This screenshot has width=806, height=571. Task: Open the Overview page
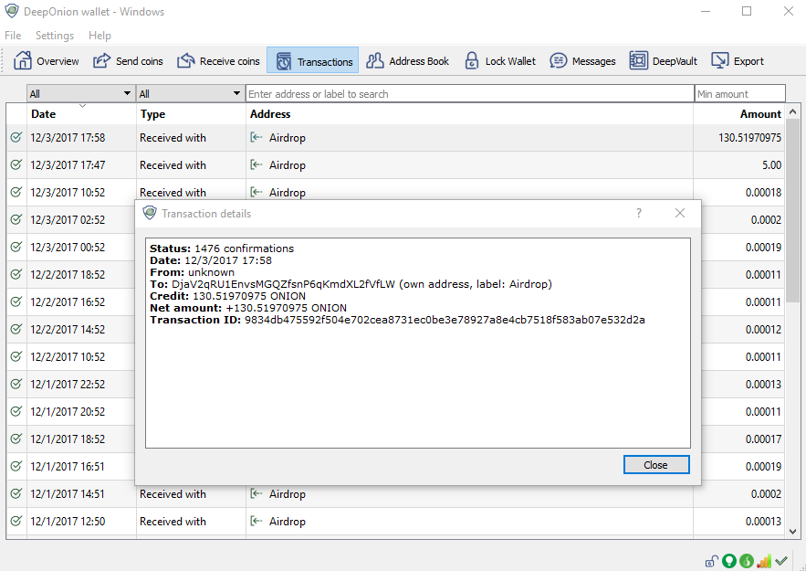point(46,60)
